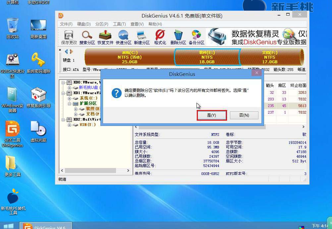Click the taskbar clock showing 下午 4:14
Viewport: 332px width, 229px height.
tap(320, 226)
